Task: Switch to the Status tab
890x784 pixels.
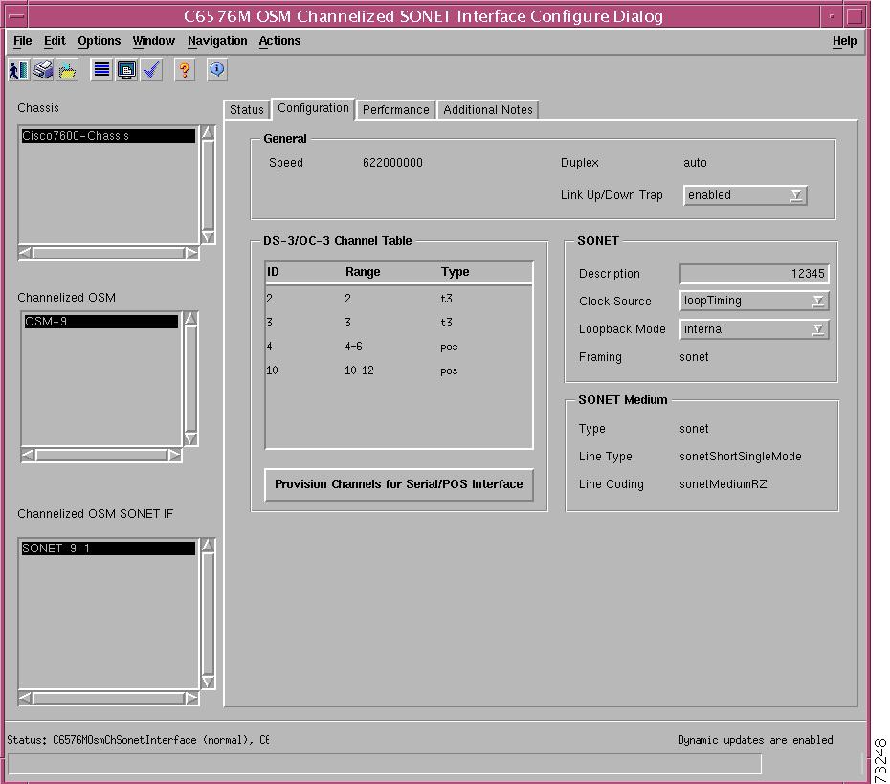Action: point(246,109)
